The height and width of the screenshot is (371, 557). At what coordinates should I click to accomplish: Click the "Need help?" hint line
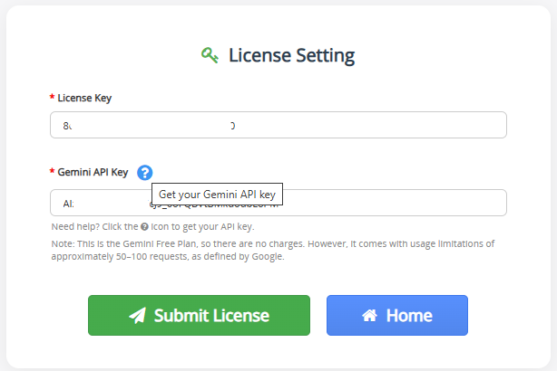[152, 227]
